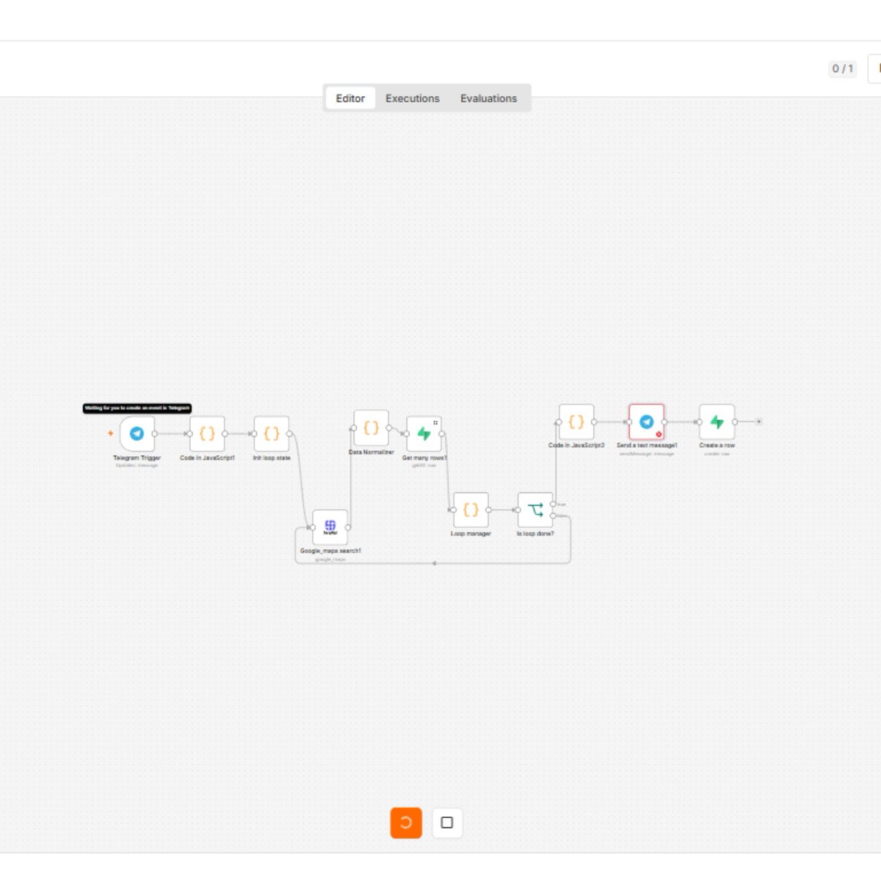881x881 pixels.
Task: Select the Loop manager code node
Action: click(x=471, y=510)
